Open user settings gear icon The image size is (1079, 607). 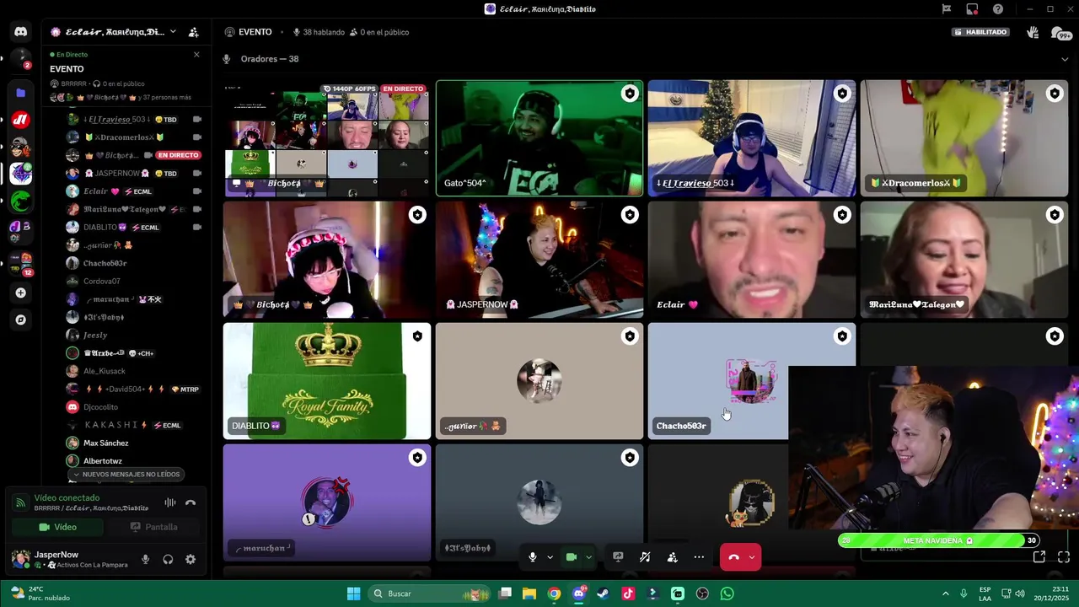click(x=191, y=559)
